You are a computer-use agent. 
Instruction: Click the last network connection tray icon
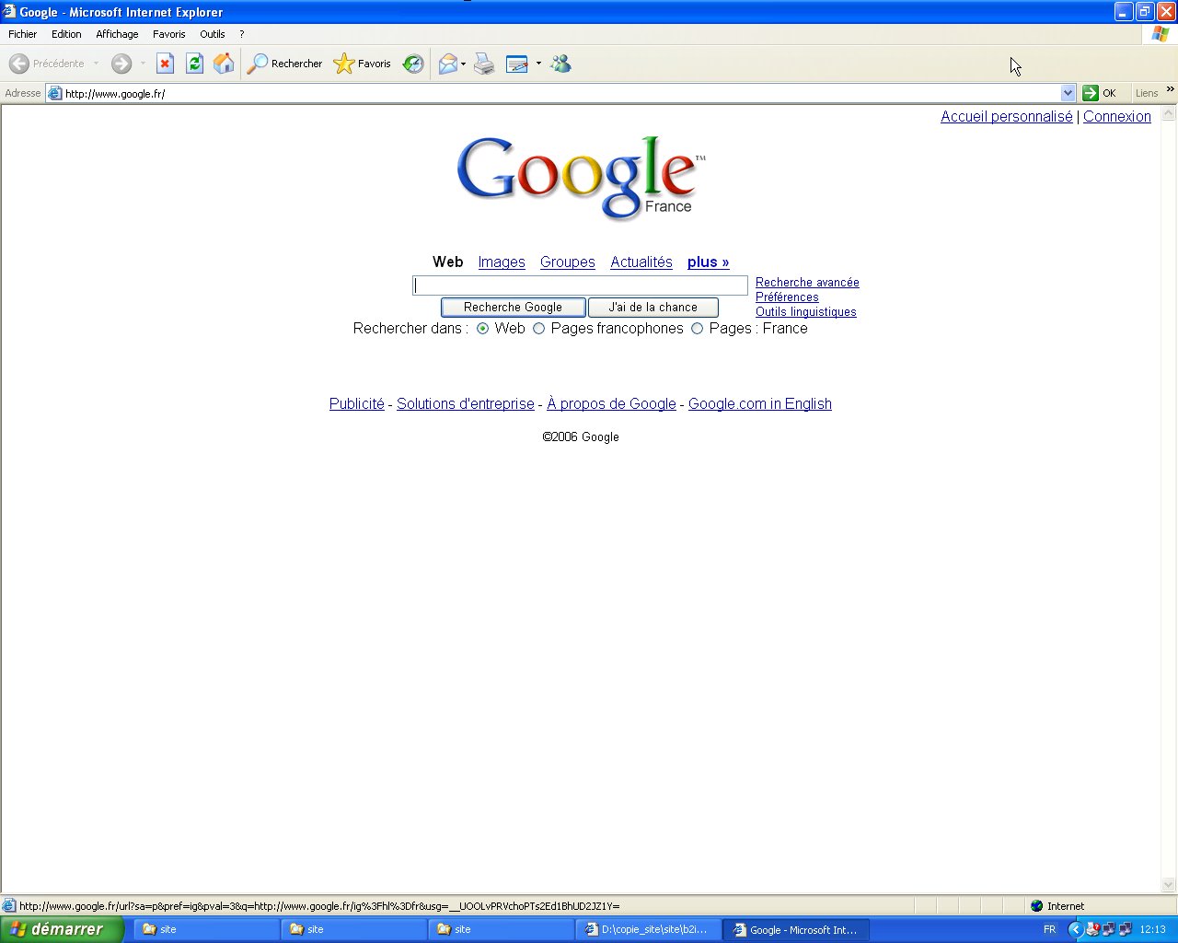click(1125, 929)
